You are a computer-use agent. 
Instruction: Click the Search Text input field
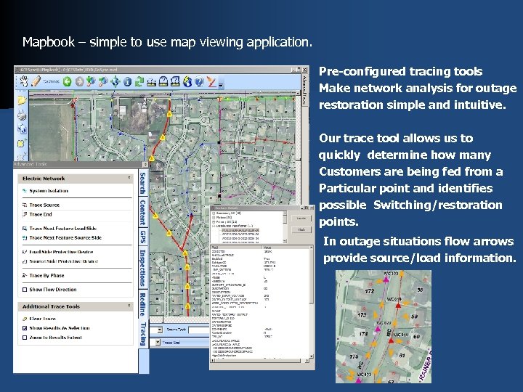(199, 330)
